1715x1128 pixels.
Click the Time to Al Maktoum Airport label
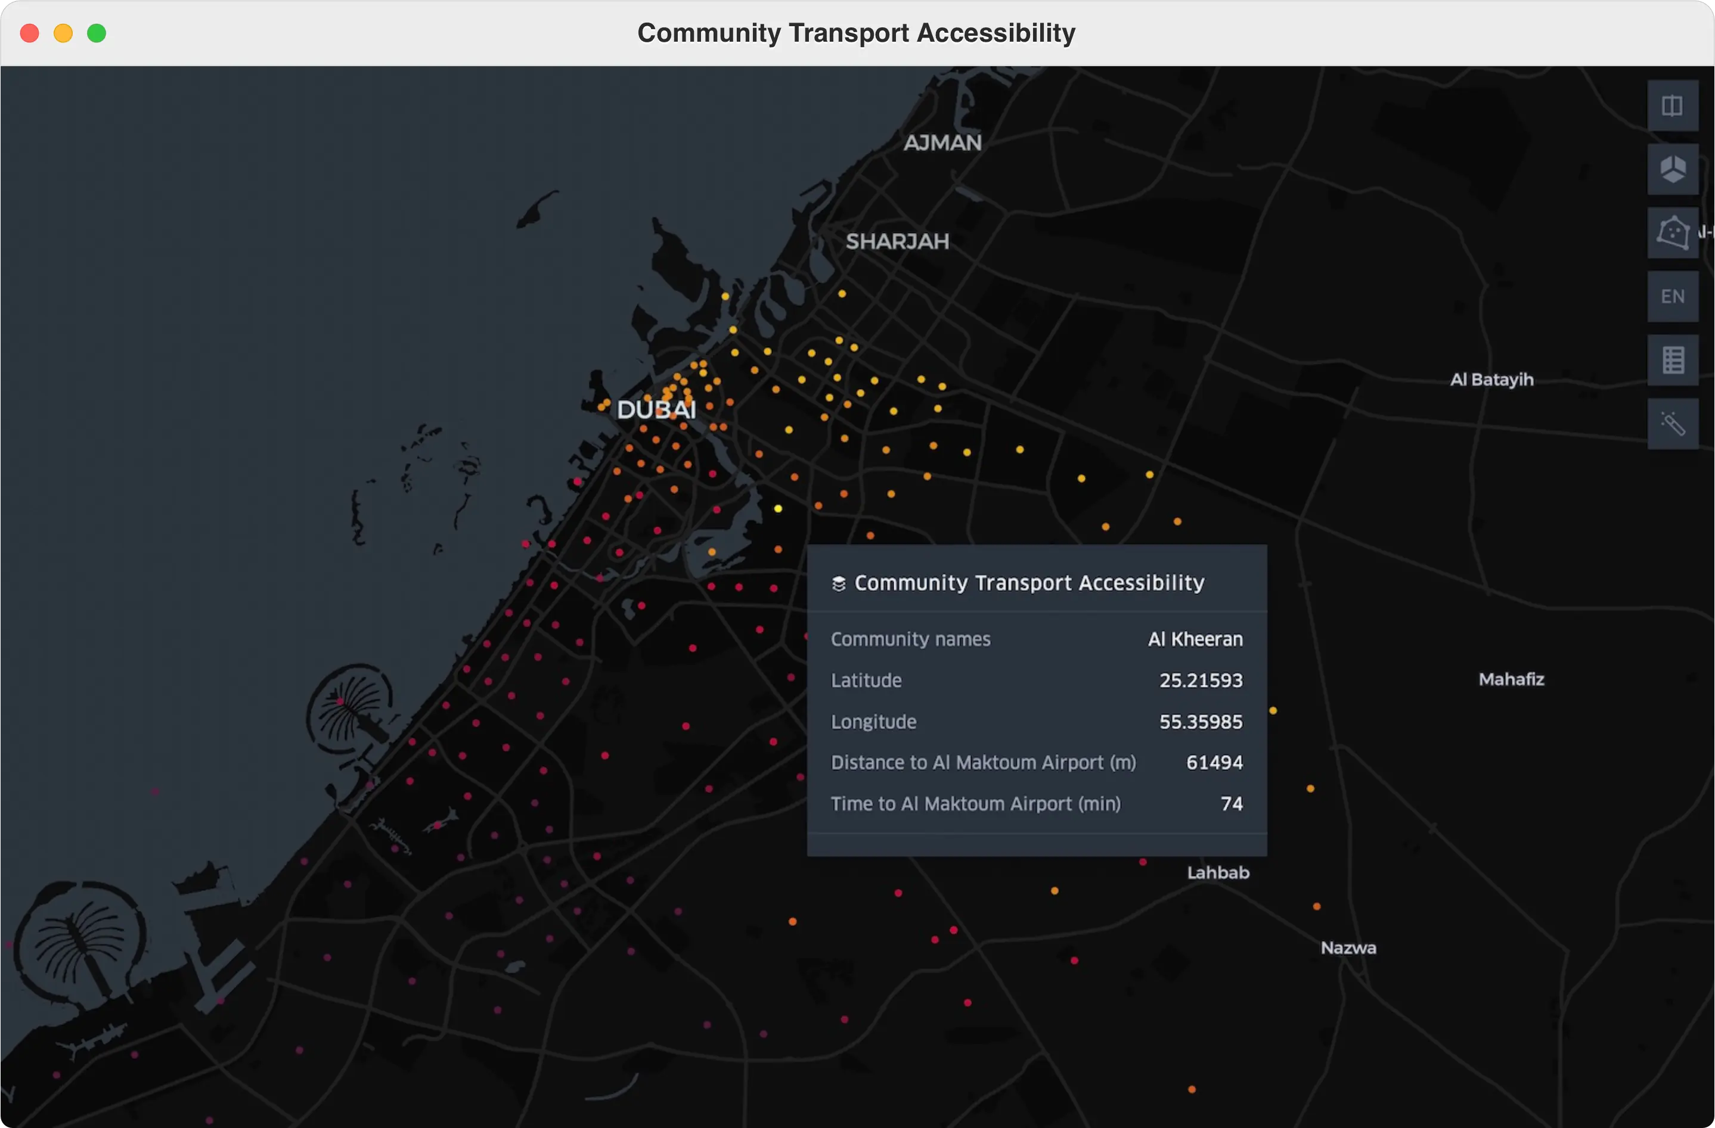pos(976,803)
